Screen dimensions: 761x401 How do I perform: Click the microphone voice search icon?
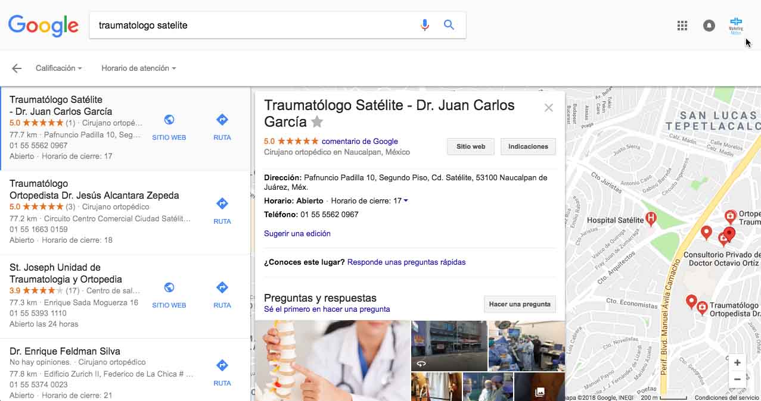click(x=425, y=25)
